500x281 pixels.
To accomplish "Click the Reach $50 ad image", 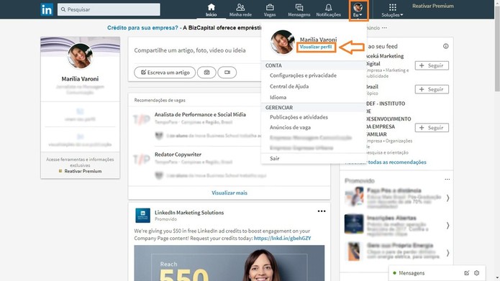I will pos(229,263).
